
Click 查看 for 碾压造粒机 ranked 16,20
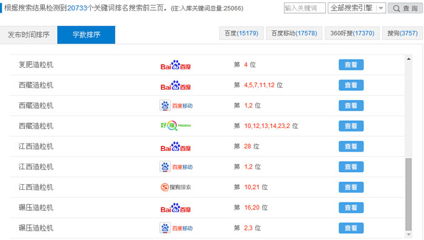(x=351, y=207)
